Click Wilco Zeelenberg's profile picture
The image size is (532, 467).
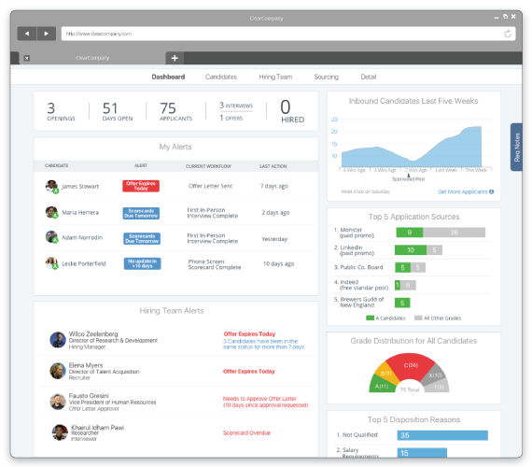(58, 340)
